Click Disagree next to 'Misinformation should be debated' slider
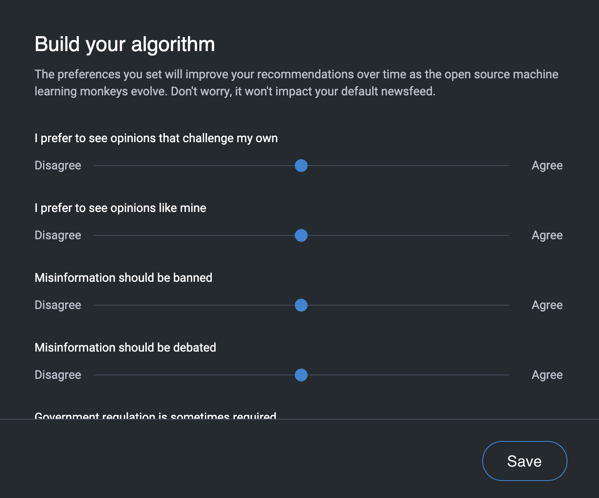 point(58,375)
